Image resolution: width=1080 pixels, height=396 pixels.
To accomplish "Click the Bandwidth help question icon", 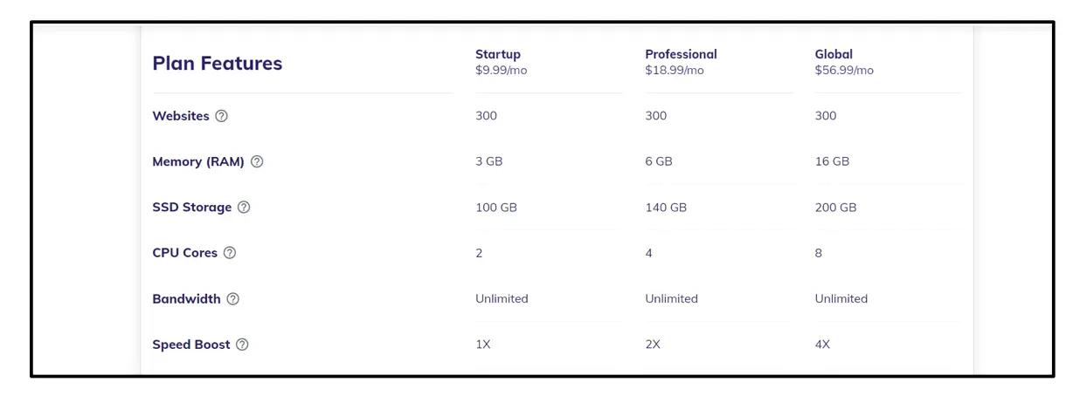I will click(x=233, y=298).
